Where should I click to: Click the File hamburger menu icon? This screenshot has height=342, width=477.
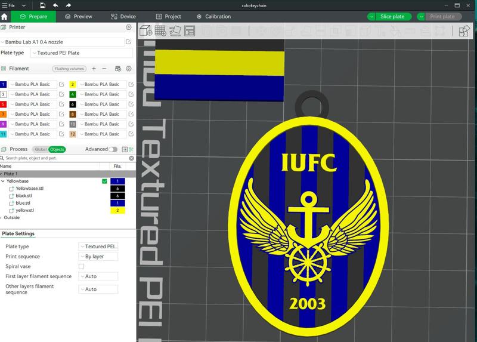click(x=4, y=5)
